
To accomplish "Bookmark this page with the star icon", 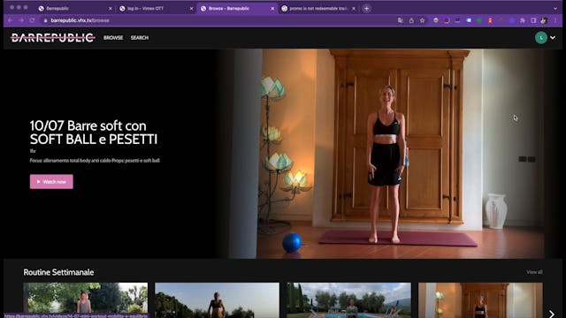I will pyautogui.click(x=422, y=20).
